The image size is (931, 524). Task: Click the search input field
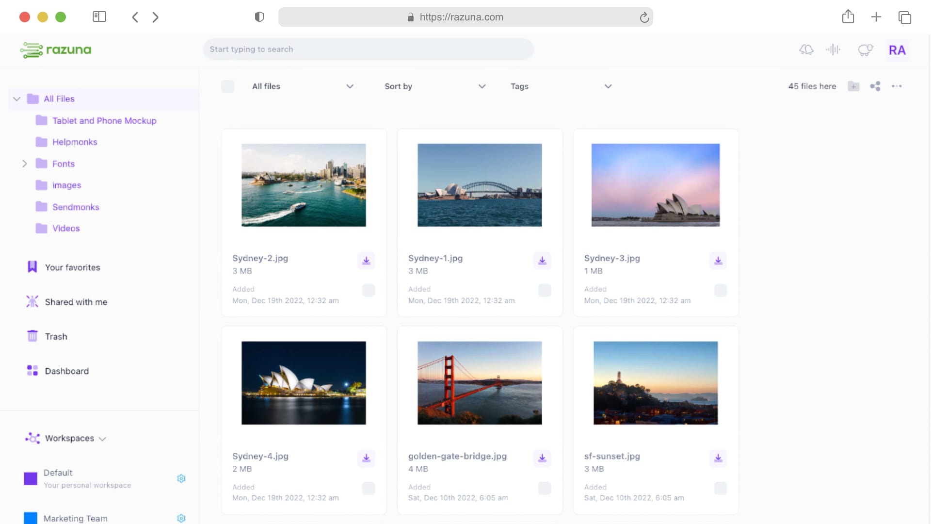click(369, 49)
